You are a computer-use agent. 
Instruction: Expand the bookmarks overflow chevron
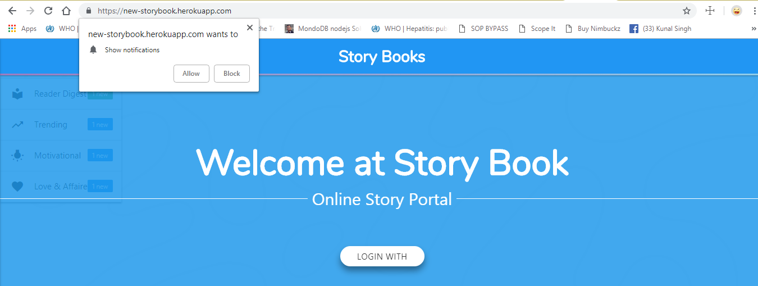point(753,29)
